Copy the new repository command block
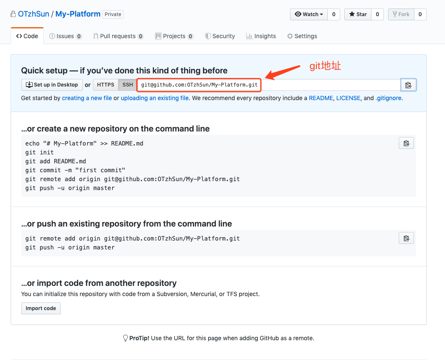 pyautogui.click(x=406, y=143)
